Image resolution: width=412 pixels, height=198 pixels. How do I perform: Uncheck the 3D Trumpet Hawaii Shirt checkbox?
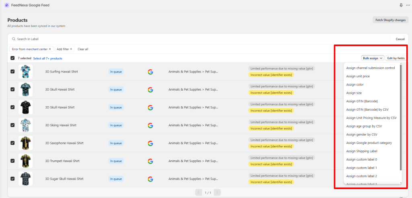[x=12, y=161]
